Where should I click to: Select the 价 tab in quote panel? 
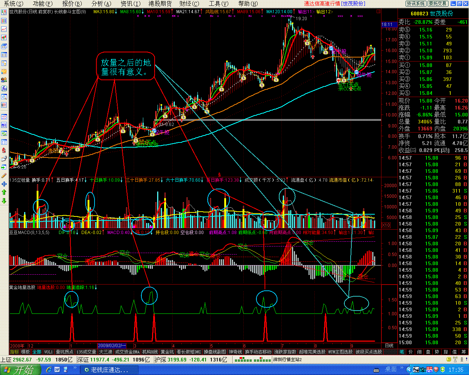[411, 352]
